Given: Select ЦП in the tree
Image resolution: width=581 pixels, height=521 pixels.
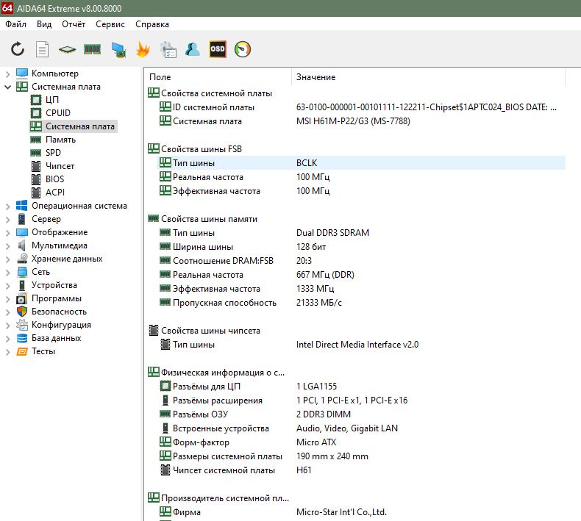Looking at the screenshot, I should tap(52, 100).
